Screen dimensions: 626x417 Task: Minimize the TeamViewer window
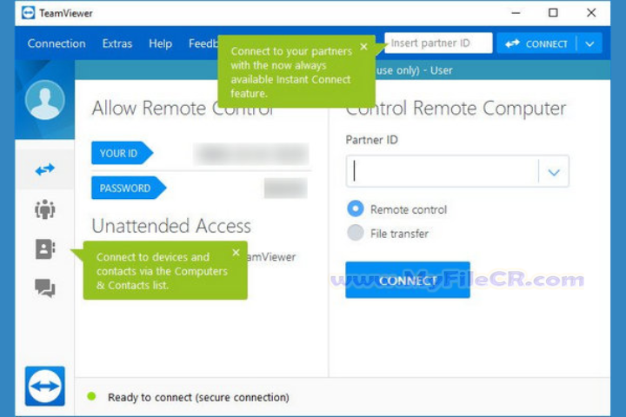516,13
